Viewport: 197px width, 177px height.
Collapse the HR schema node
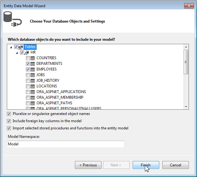pyautogui.click(x=17, y=53)
